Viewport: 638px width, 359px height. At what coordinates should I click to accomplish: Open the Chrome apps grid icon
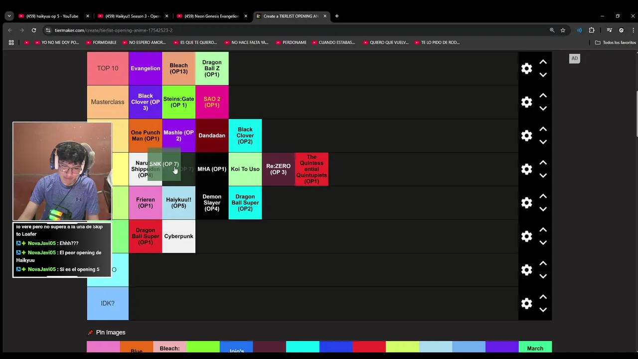11,42
